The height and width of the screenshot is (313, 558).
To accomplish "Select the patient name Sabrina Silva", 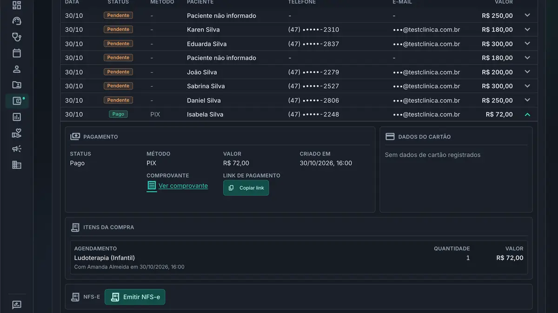I will [x=206, y=86].
